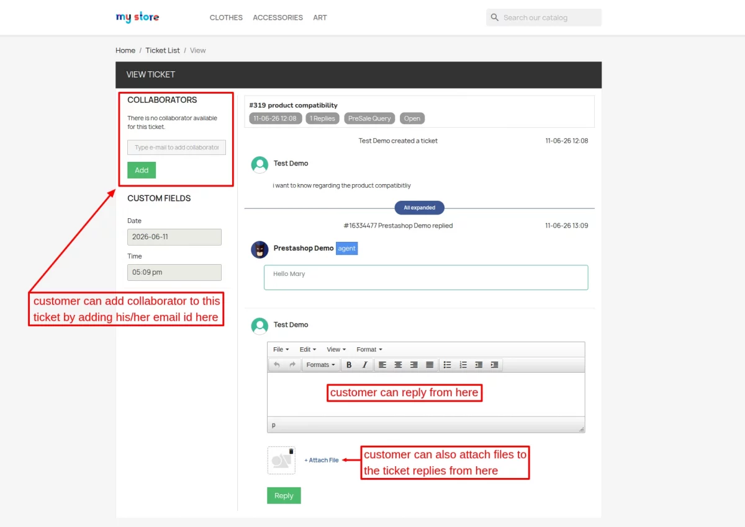745x527 pixels.
Task: Insert a numbered list in reply
Action: 463,365
